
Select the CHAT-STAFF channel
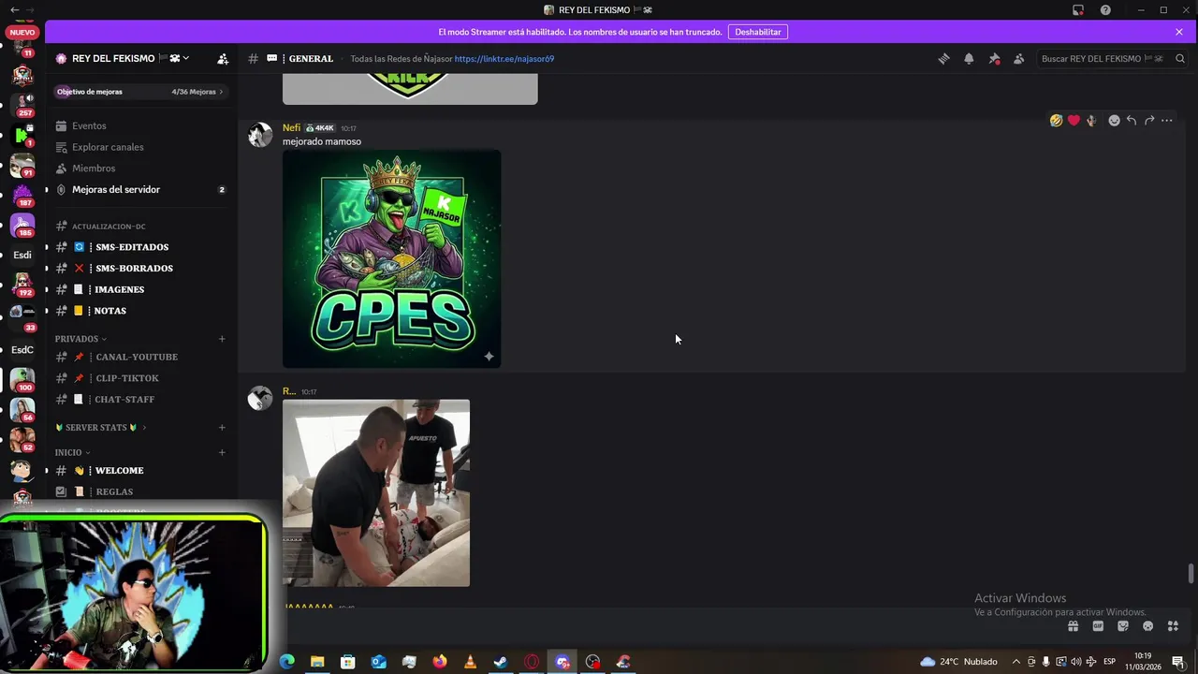tap(140, 399)
